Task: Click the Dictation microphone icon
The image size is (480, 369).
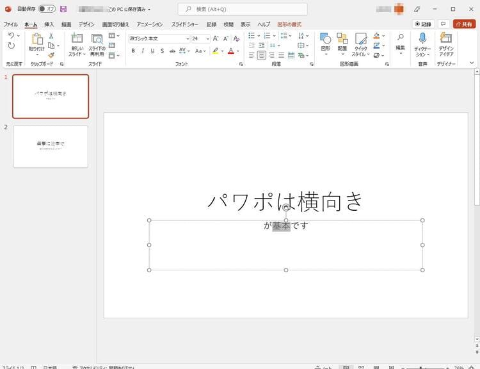Action: 422,38
